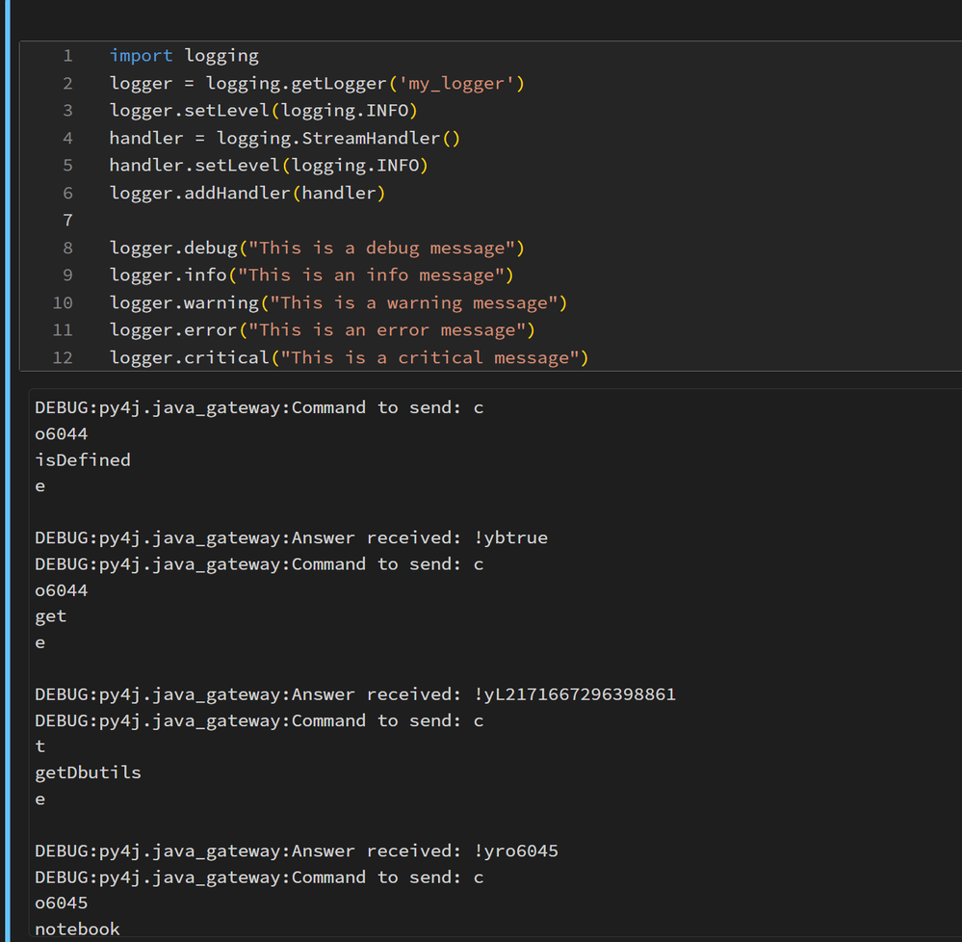This screenshot has height=942, width=962.
Task: Click the "This is an error message" string
Action: (386, 330)
